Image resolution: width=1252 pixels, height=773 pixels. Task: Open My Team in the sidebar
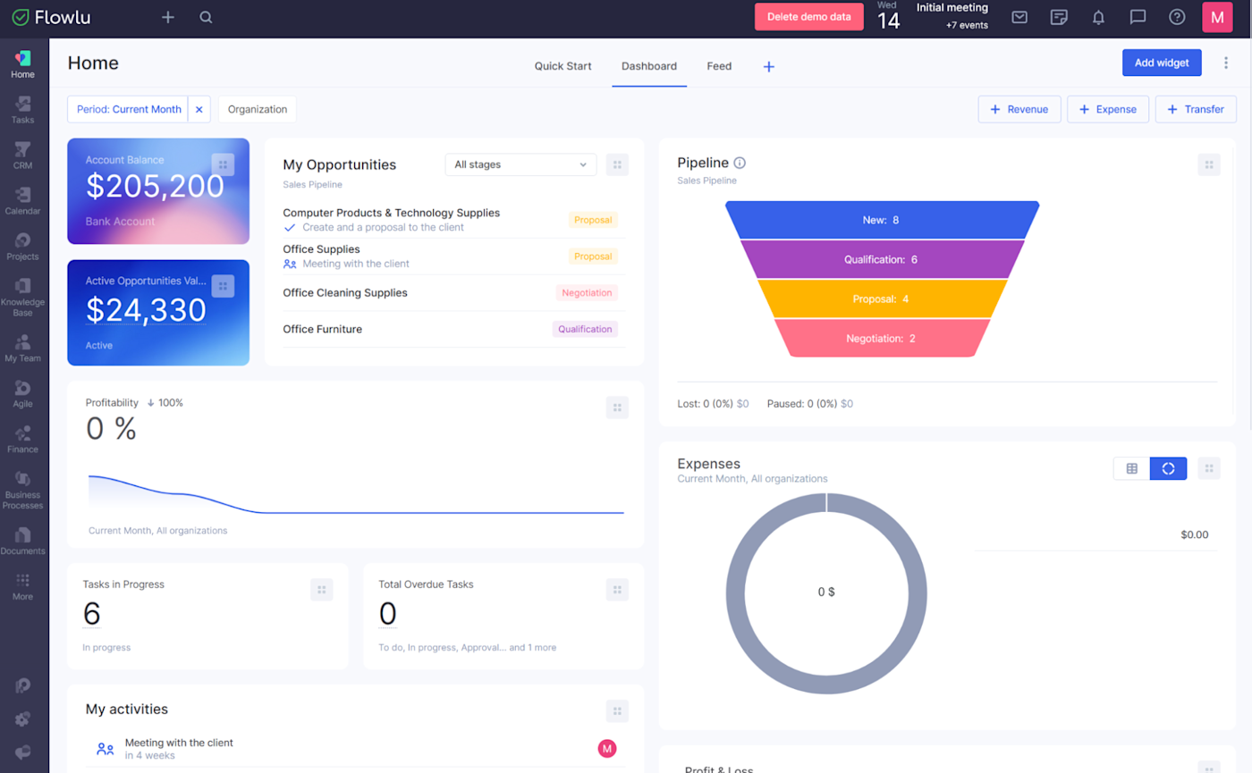click(x=23, y=349)
